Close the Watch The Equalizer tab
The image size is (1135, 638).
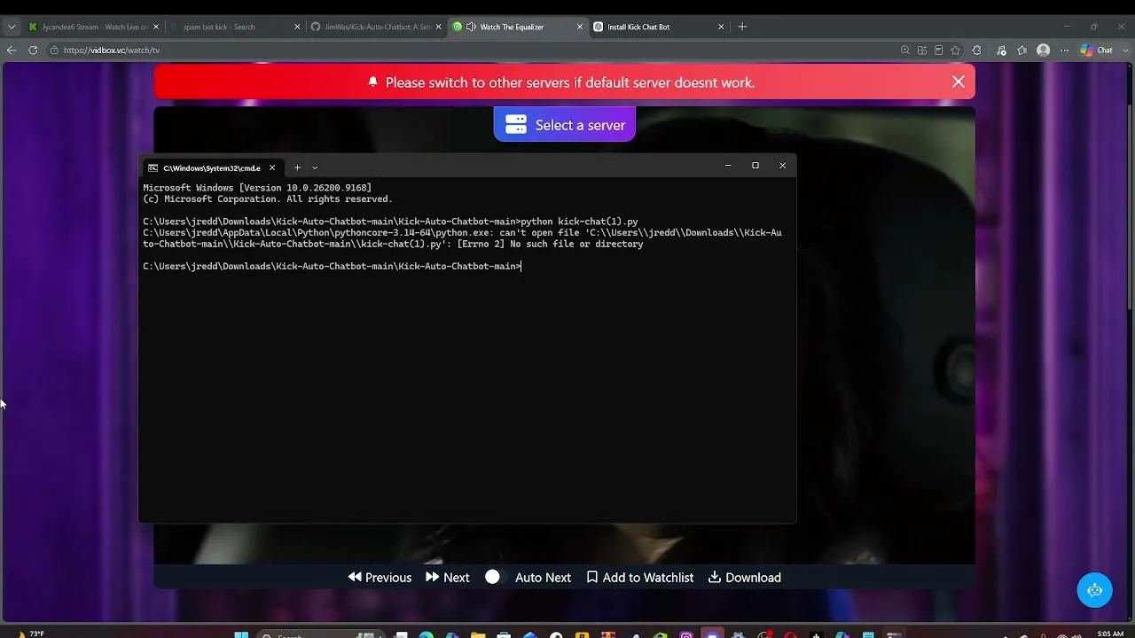point(580,27)
